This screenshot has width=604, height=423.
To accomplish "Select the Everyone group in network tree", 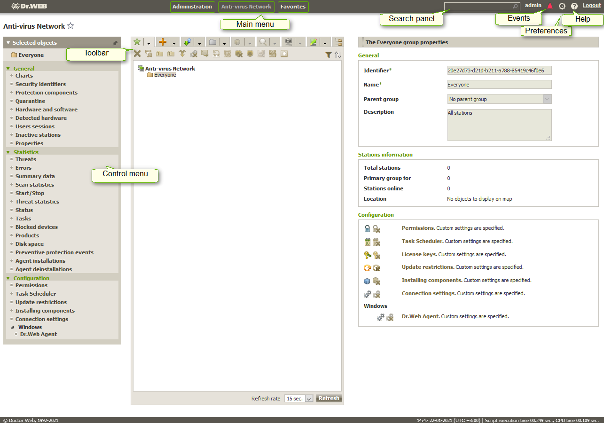I will point(165,75).
